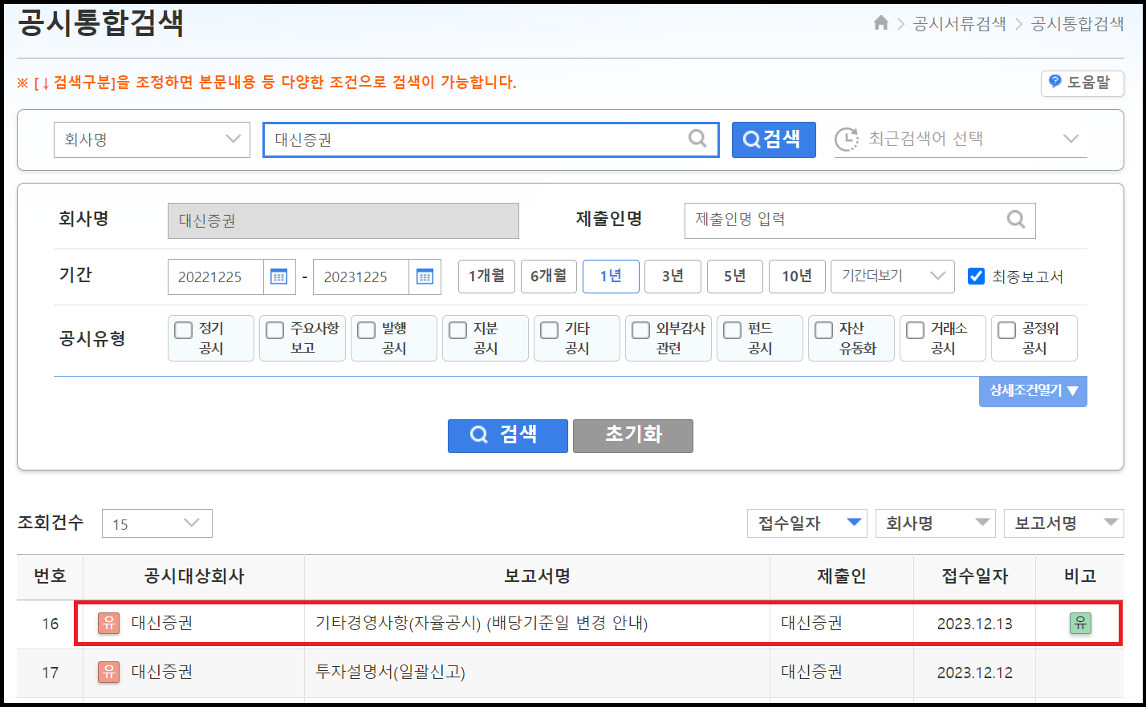The width and height of the screenshot is (1146, 707).
Task: Open the 공시통합검색 breadcrumb link
Action: click(1078, 24)
